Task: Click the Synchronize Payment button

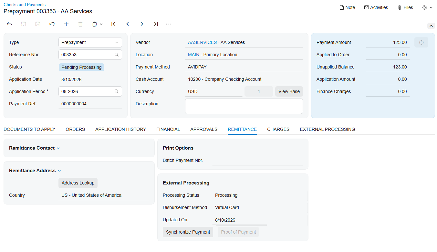Action: tap(188, 232)
